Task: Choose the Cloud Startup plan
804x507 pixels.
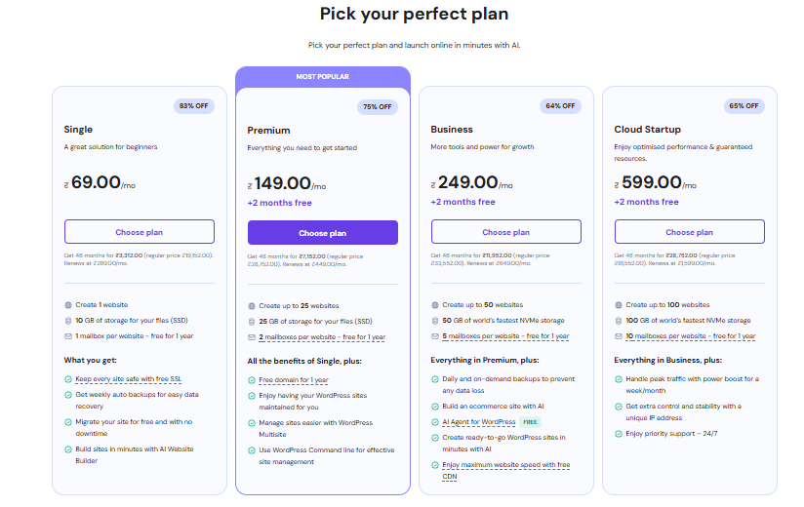Action: click(690, 232)
